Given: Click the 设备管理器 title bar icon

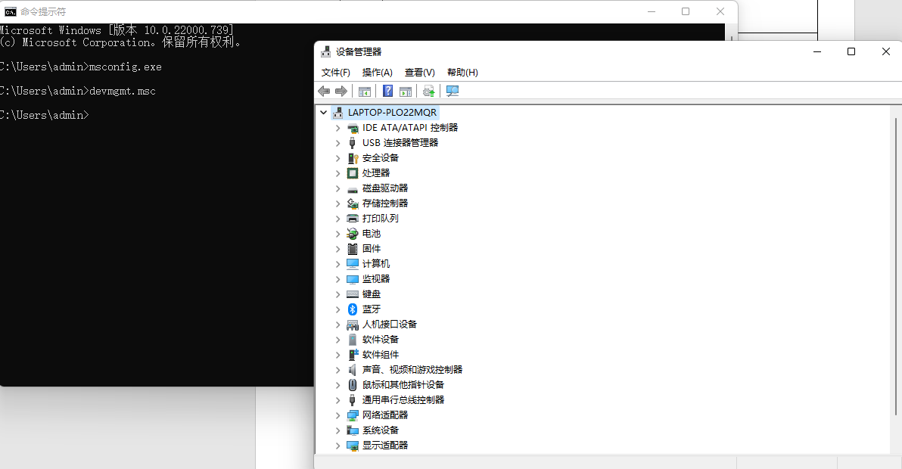Looking at the screenshot, I should [325, 51].
